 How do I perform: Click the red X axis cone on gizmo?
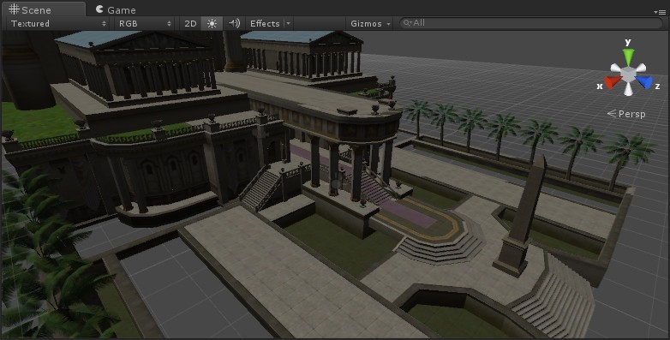click(x=612, y=81)
